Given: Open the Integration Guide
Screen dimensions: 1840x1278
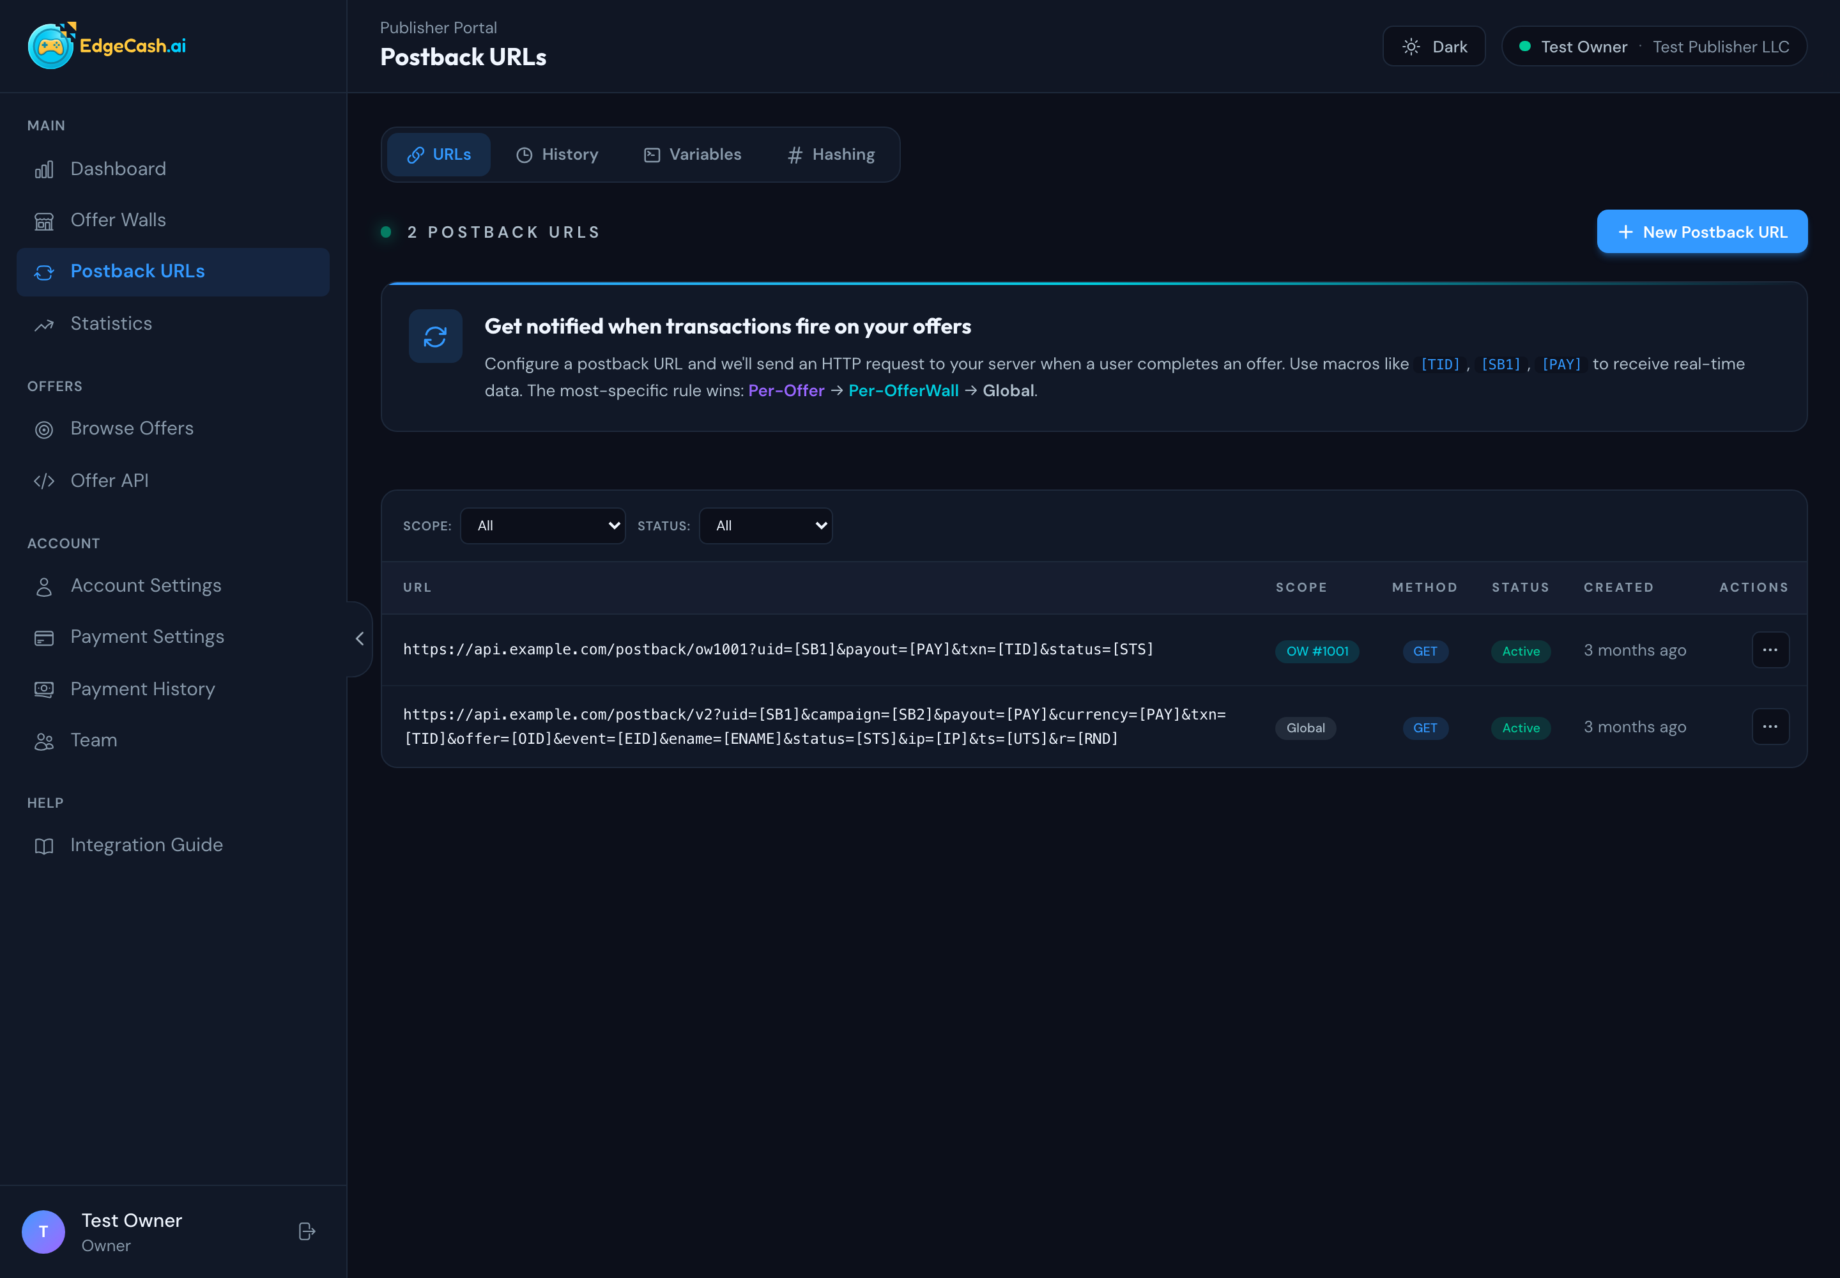Looking at the screenshot, I should [x=173, y=845].
